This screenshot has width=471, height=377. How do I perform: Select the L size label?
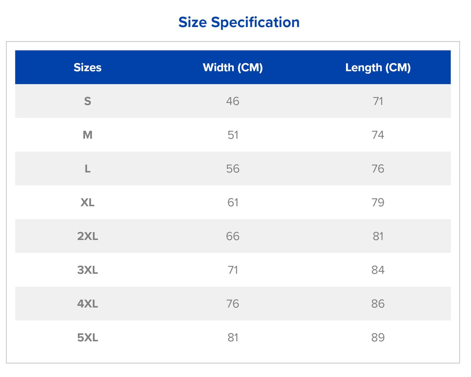pyautogui.click(x=87, y=169)
